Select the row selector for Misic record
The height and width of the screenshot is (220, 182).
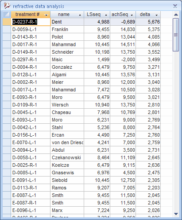(x=7, y=59)
